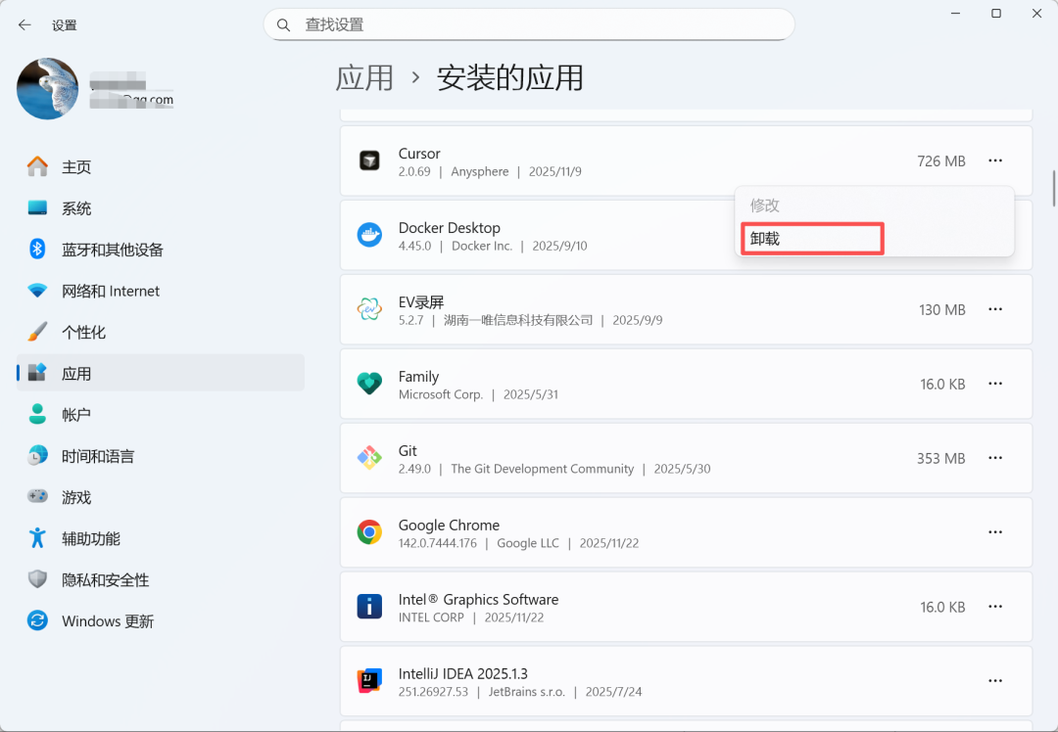Click the game controller icon
1058x732 pixels.
(38, 496)
